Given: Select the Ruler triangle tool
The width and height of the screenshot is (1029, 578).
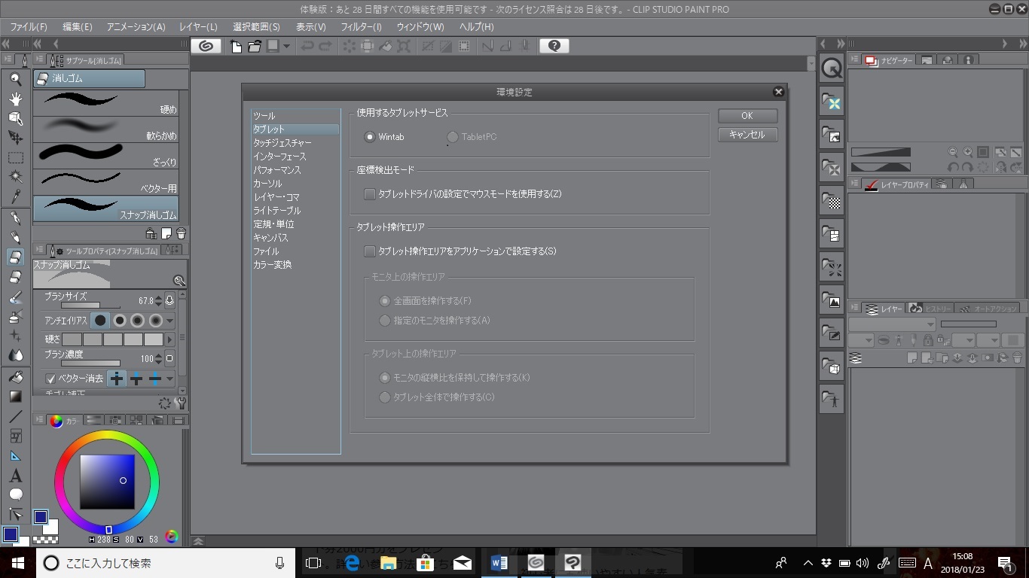Looking at the screenshot, I should coord(15,455).
